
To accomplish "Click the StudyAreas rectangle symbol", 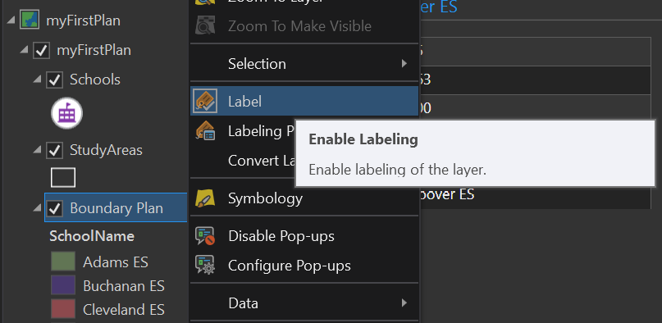I will pyautogui.click(x=63, y=178).
